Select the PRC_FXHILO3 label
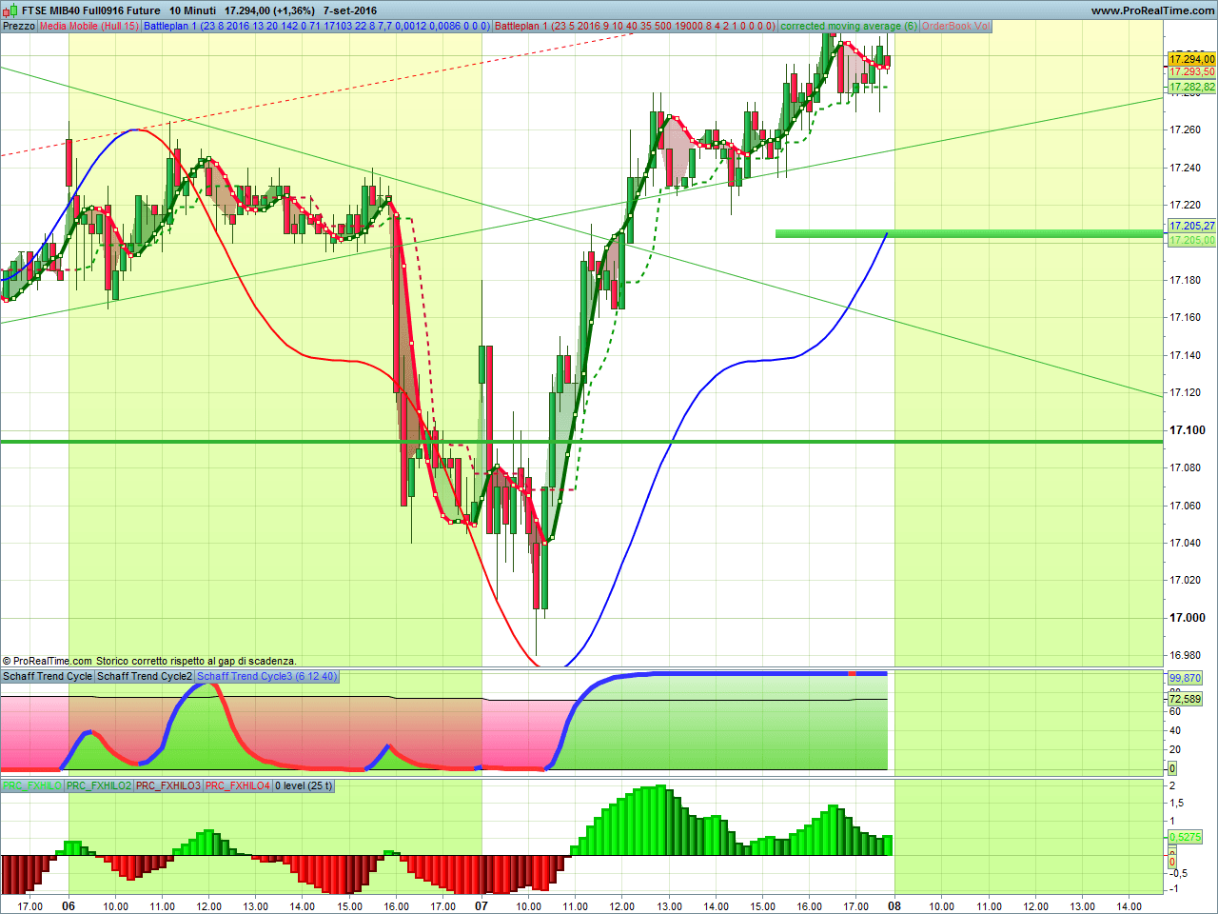The image size is (1218, 914). (168, 785)
